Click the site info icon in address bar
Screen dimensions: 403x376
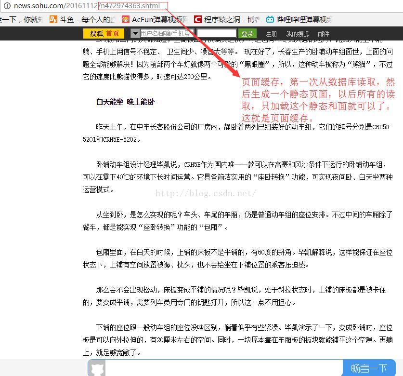coord(7,6)
